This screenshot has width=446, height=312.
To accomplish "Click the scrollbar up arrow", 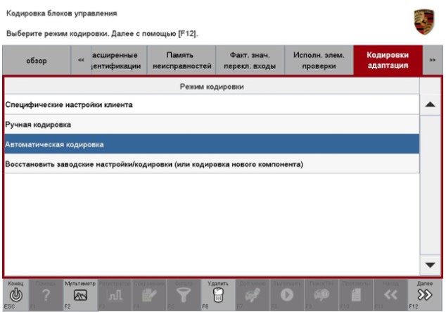I will click(430, 105).
